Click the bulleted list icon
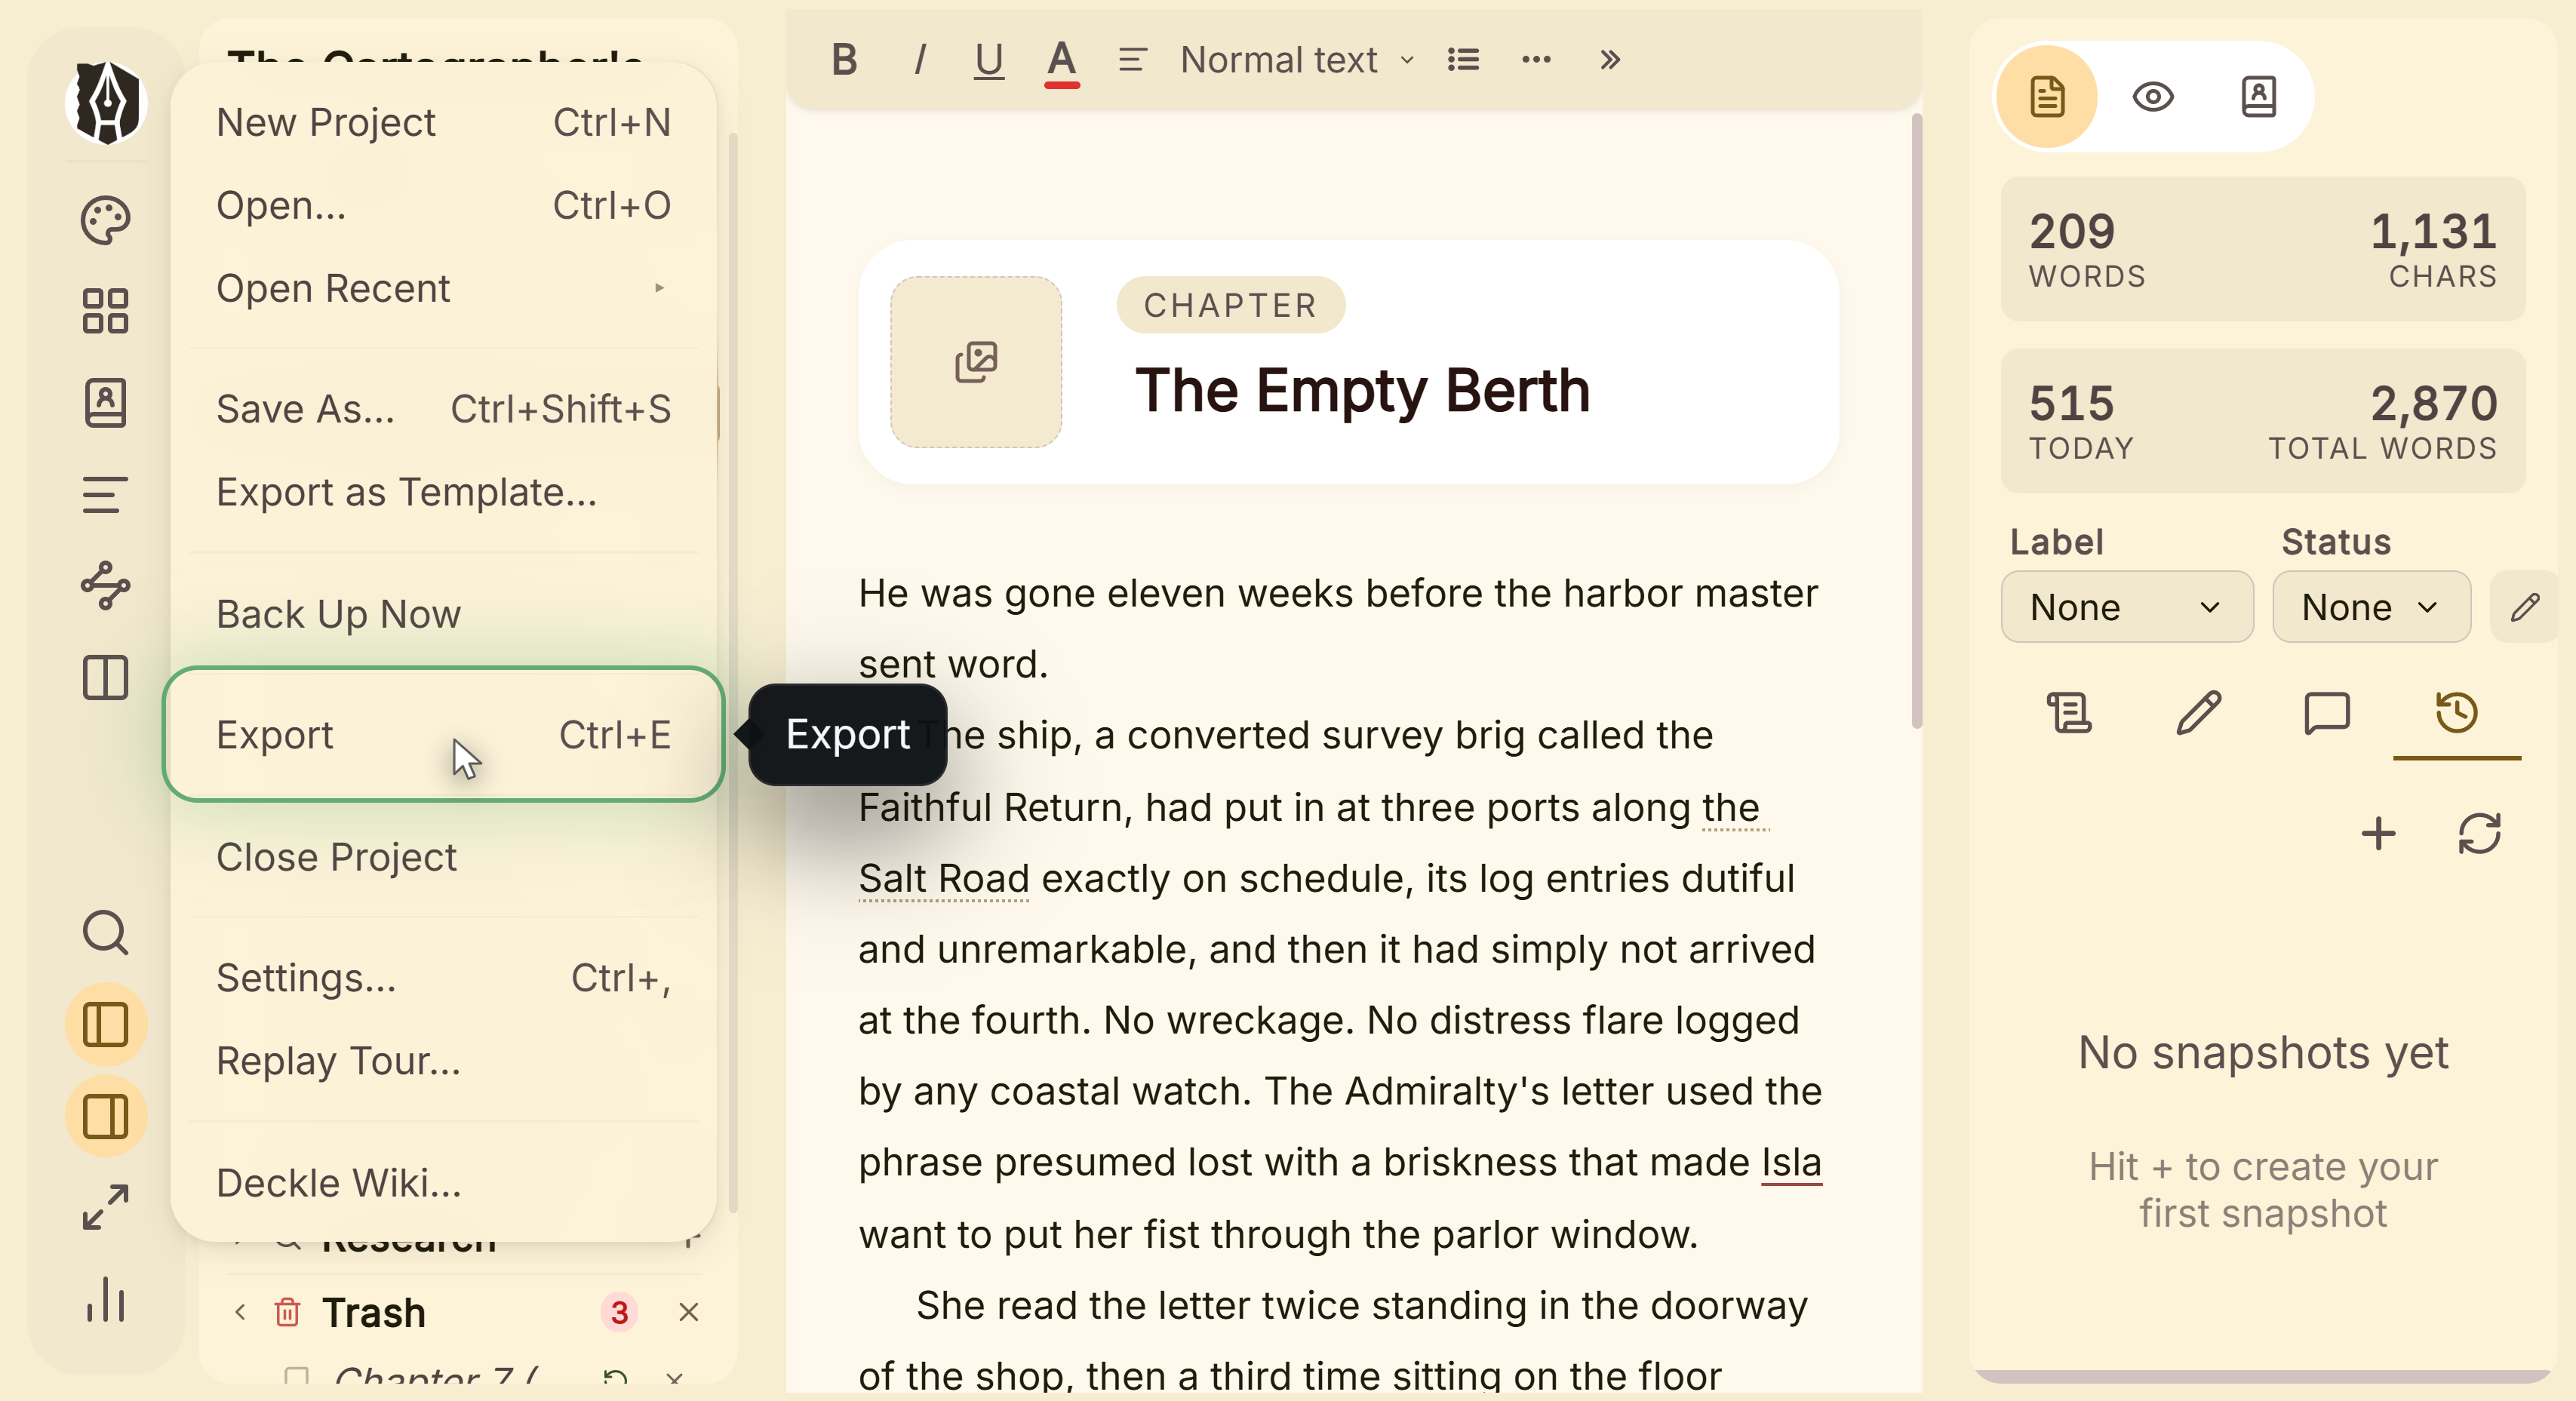 pos(1464,60)
